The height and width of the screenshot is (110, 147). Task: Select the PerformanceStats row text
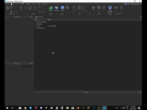[x=41, y=22]
